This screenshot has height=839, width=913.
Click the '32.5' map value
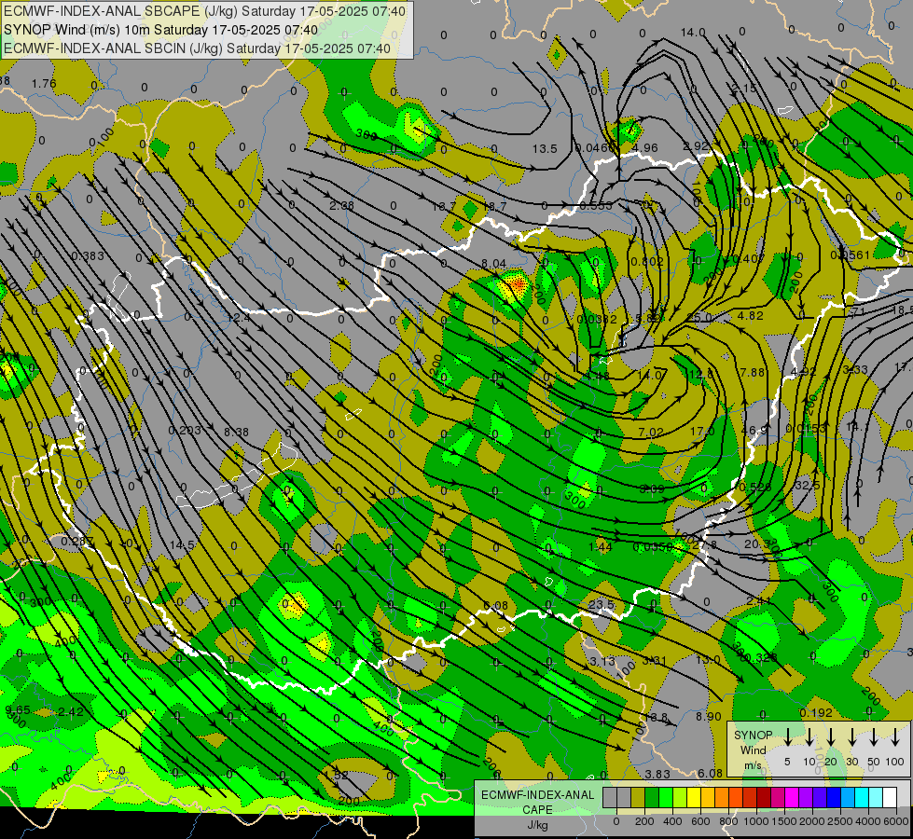click(807, 485)
